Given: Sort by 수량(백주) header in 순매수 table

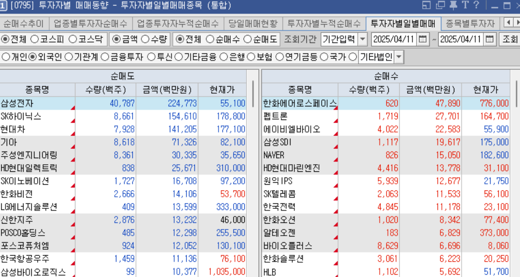Looking at the screenshot, I should coord(369,89).
